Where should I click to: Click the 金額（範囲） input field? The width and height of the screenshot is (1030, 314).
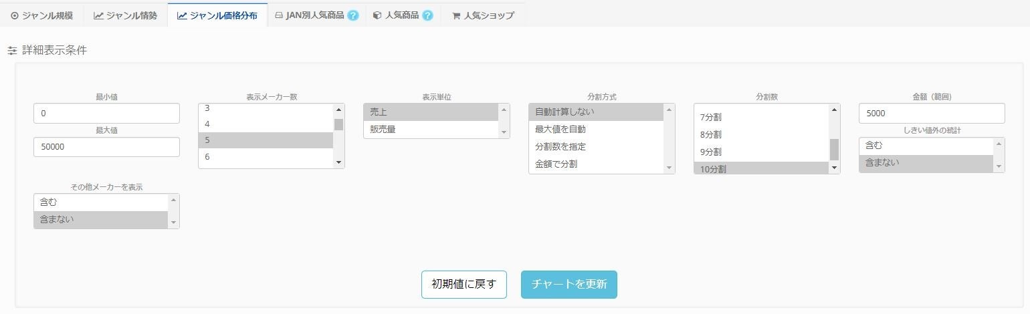[931, 114]
